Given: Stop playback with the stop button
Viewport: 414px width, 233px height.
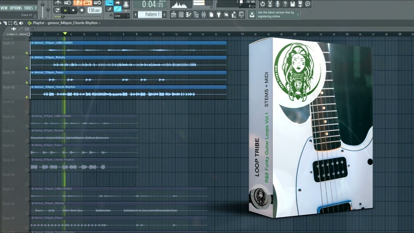Looking at the screenshot, I should (73, 11).
